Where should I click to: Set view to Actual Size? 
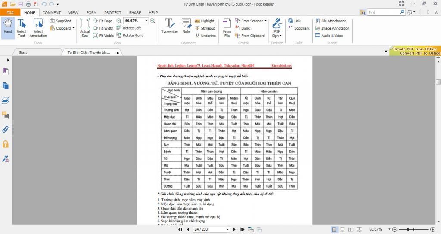[x=85, y=28]
